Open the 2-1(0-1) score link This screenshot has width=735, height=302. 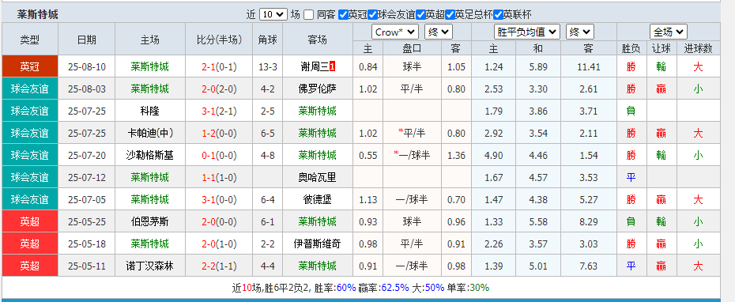click(220, 67)
